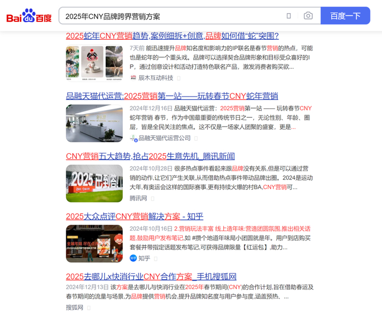Viewport: 382px width, 319px height.
Task: View office lobby thumbnail of 品融天猫 result
Action: 94,123
